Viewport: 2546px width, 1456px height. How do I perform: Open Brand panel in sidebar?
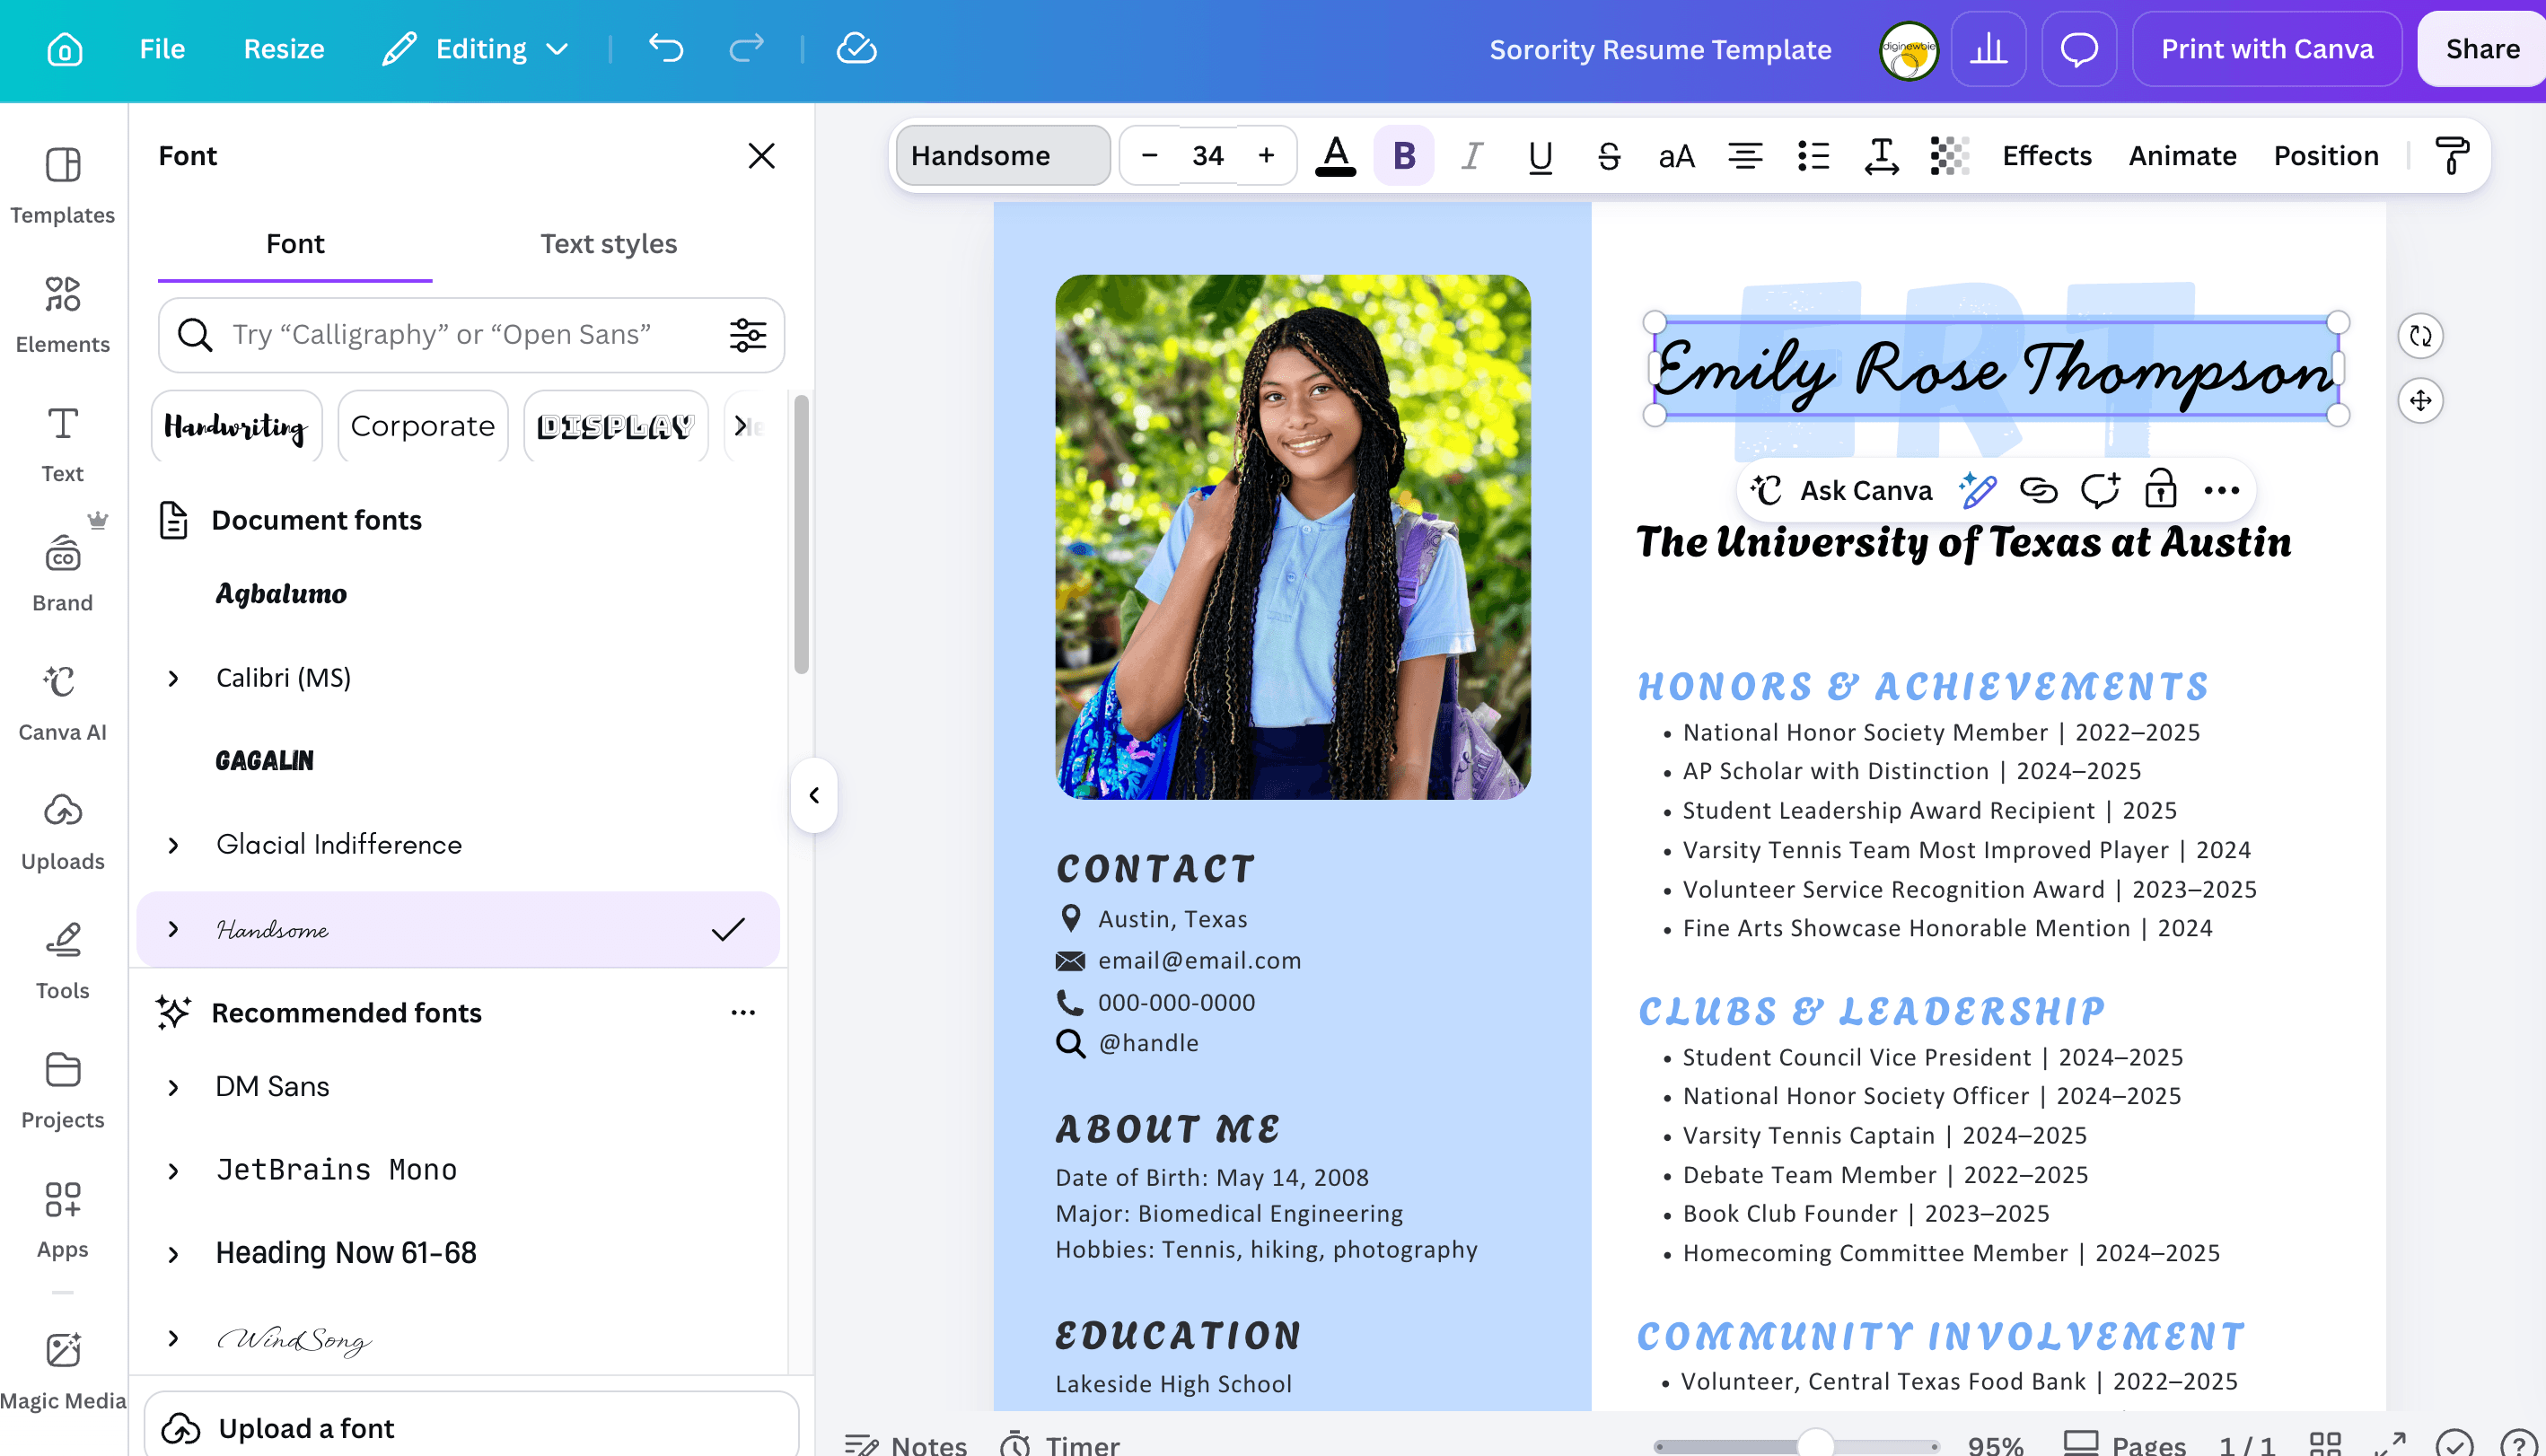63,572
